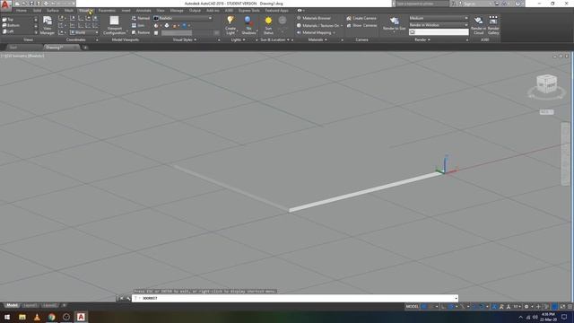
Task: Click Render to Size
Action: click(394, 24)
